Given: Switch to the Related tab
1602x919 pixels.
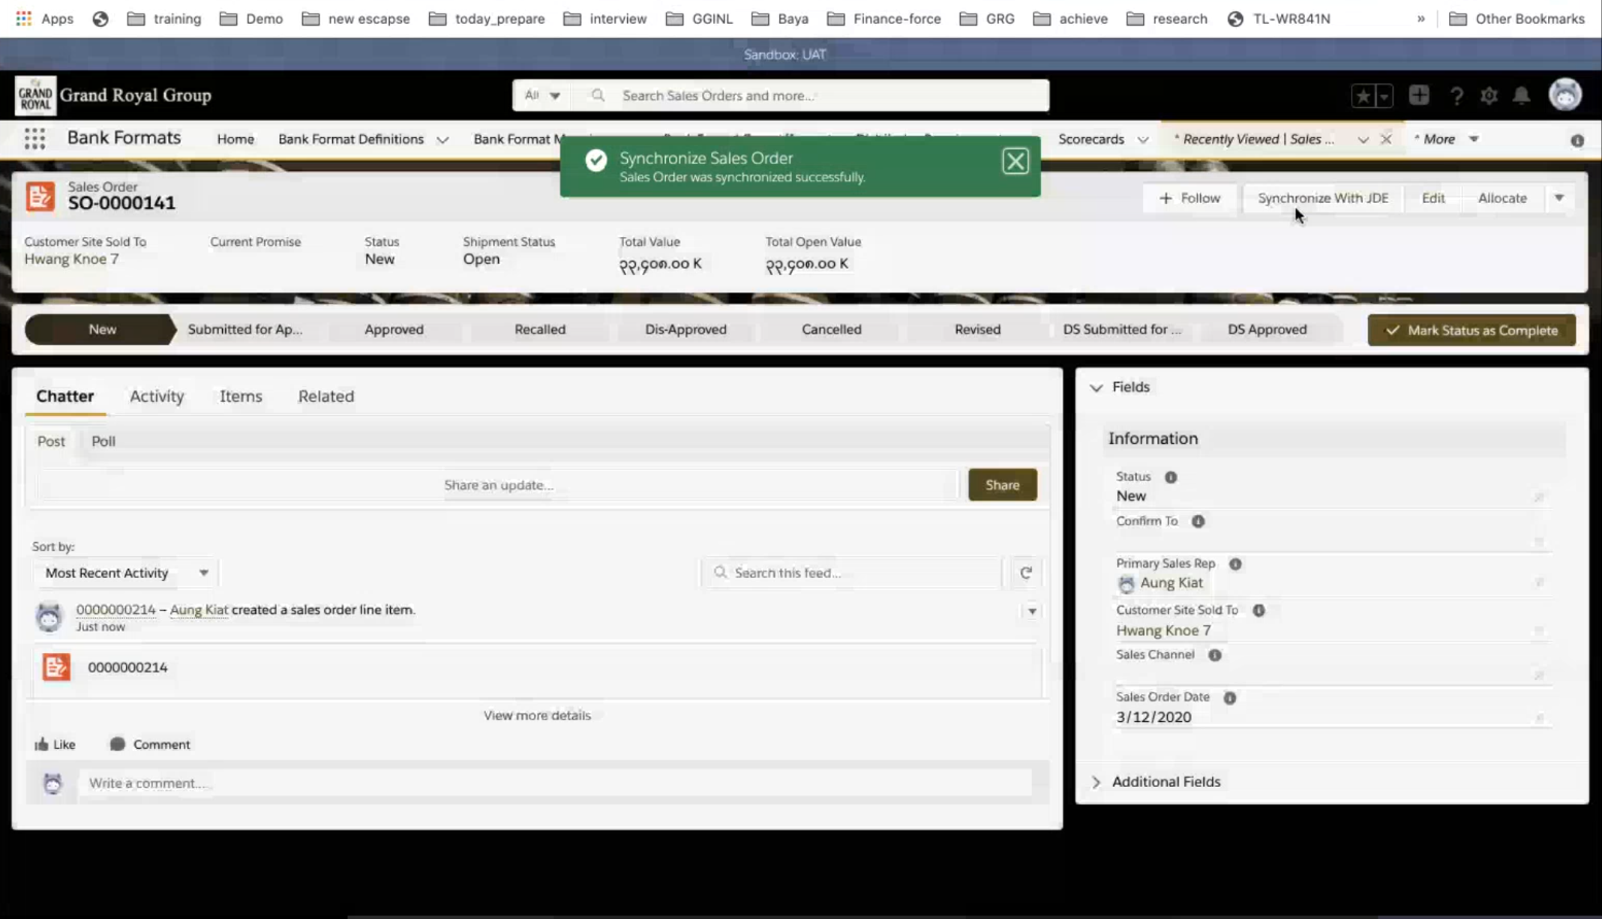Looking at the screenshot, I should tap(325, 396).
